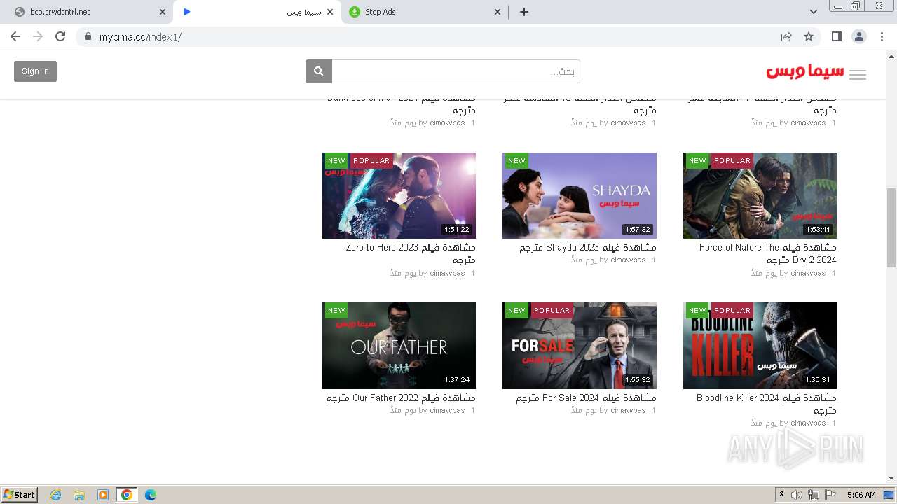Click the Chrome icon in the taskbar

click(127, 495)
